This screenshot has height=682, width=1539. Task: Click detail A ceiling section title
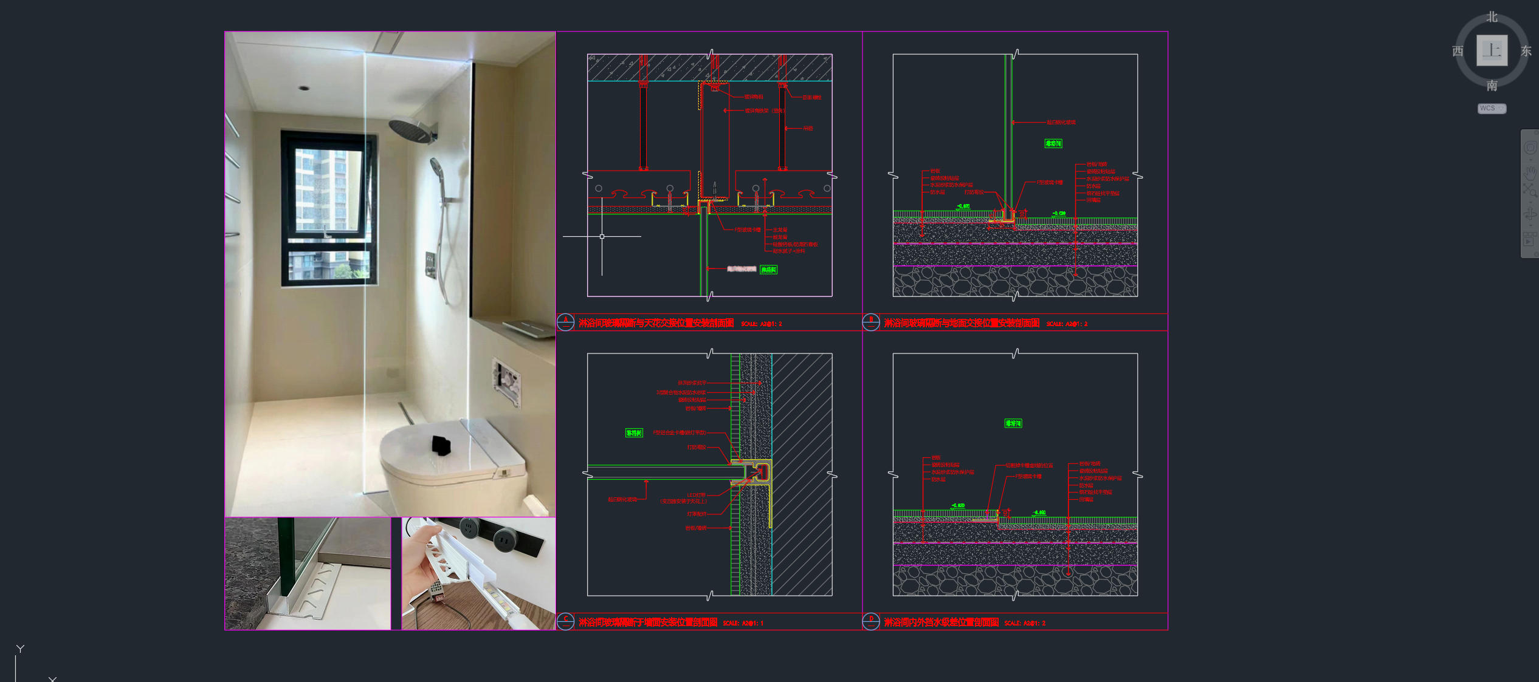[656, 323]
